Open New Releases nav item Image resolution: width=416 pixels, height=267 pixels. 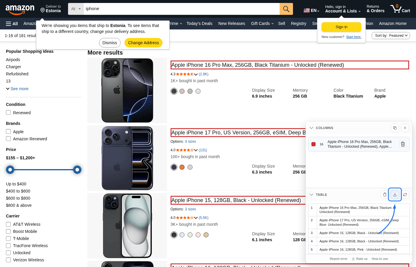232,24
